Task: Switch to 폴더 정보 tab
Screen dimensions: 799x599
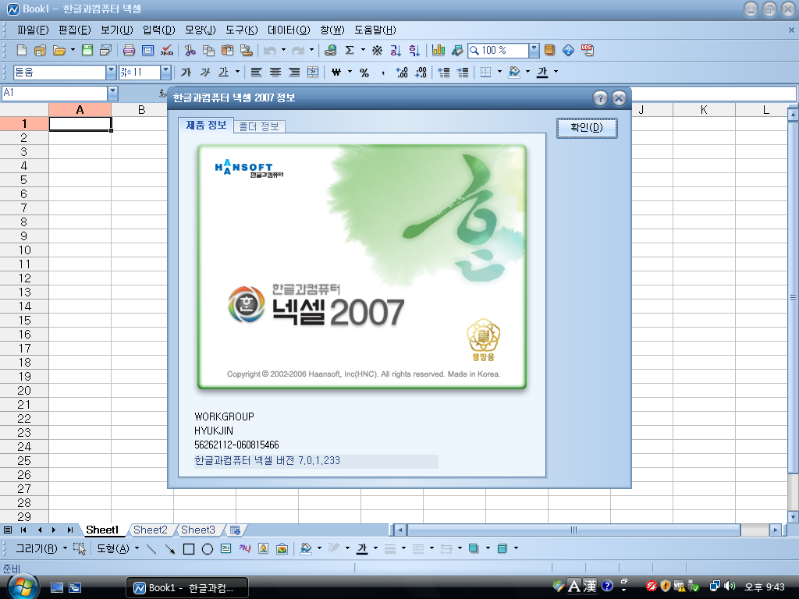Action: (x=259, y=126)
